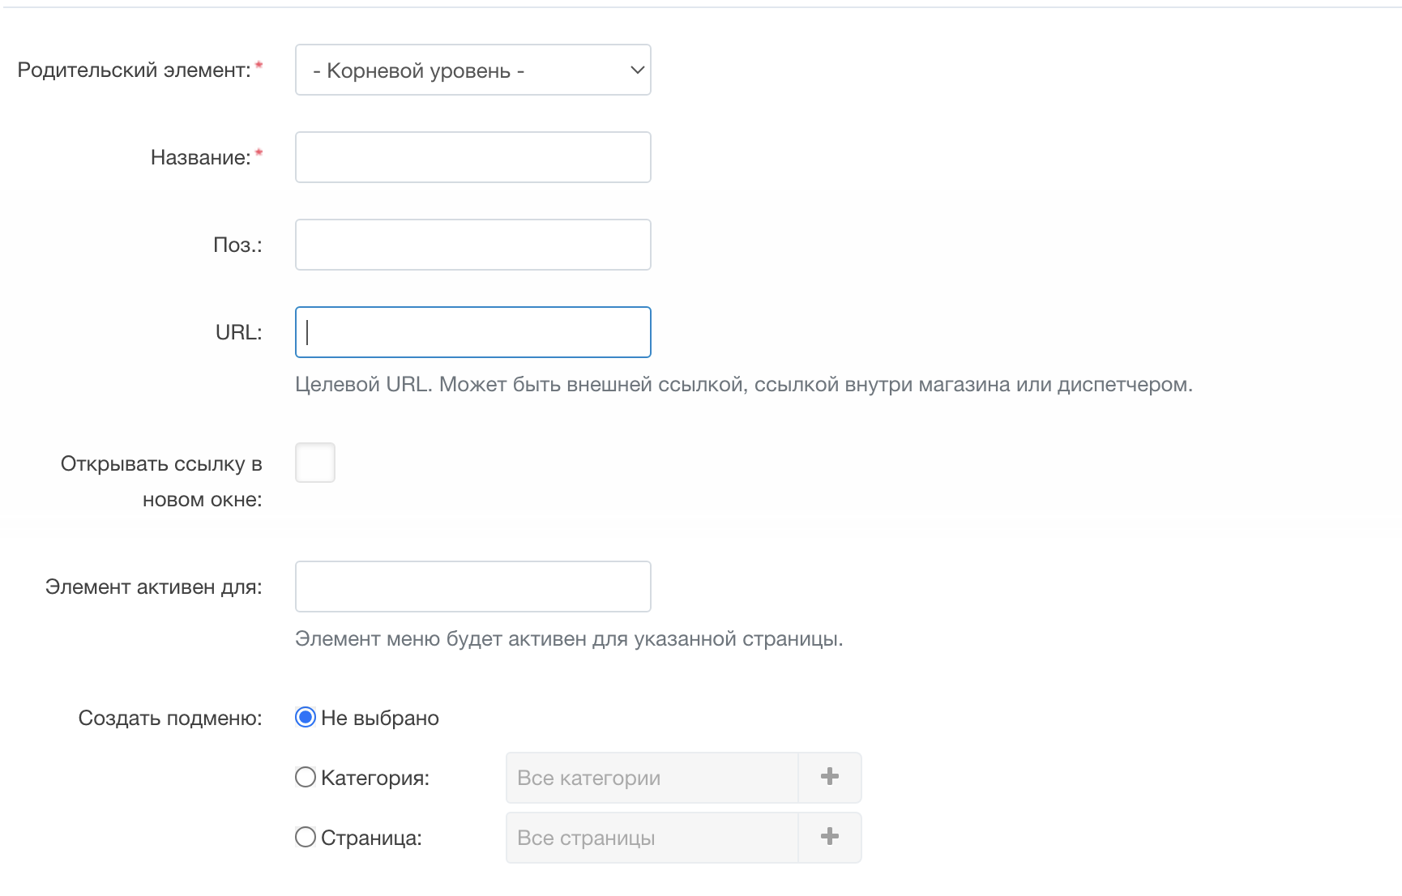Focus the Название text field
The height and width of the screenshot is (896, 1402).
coord(473,157)
